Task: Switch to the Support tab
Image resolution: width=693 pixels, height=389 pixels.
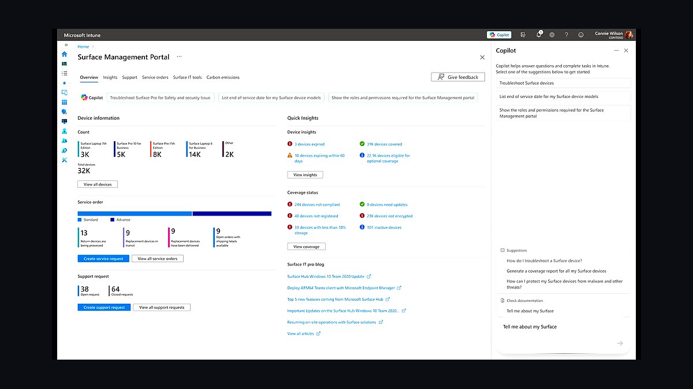Action: [x=129, y=77]
